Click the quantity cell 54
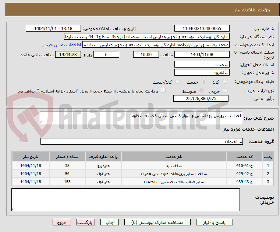The width and height of the screenshot is (280, 232). pos(67,174)
